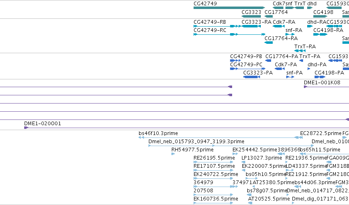Open the LD43337.5prime EST
349x205 pixels.
click(x=290, y=170)
